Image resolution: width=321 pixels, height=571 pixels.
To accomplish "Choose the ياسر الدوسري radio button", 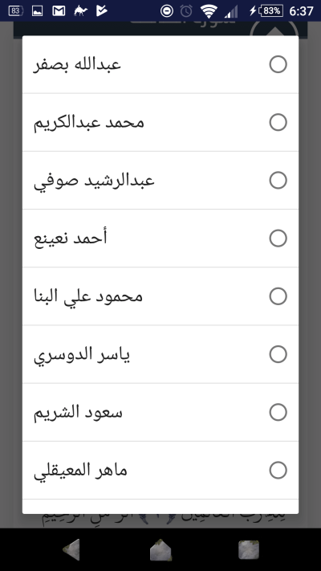I will click(x=278, y=354).
